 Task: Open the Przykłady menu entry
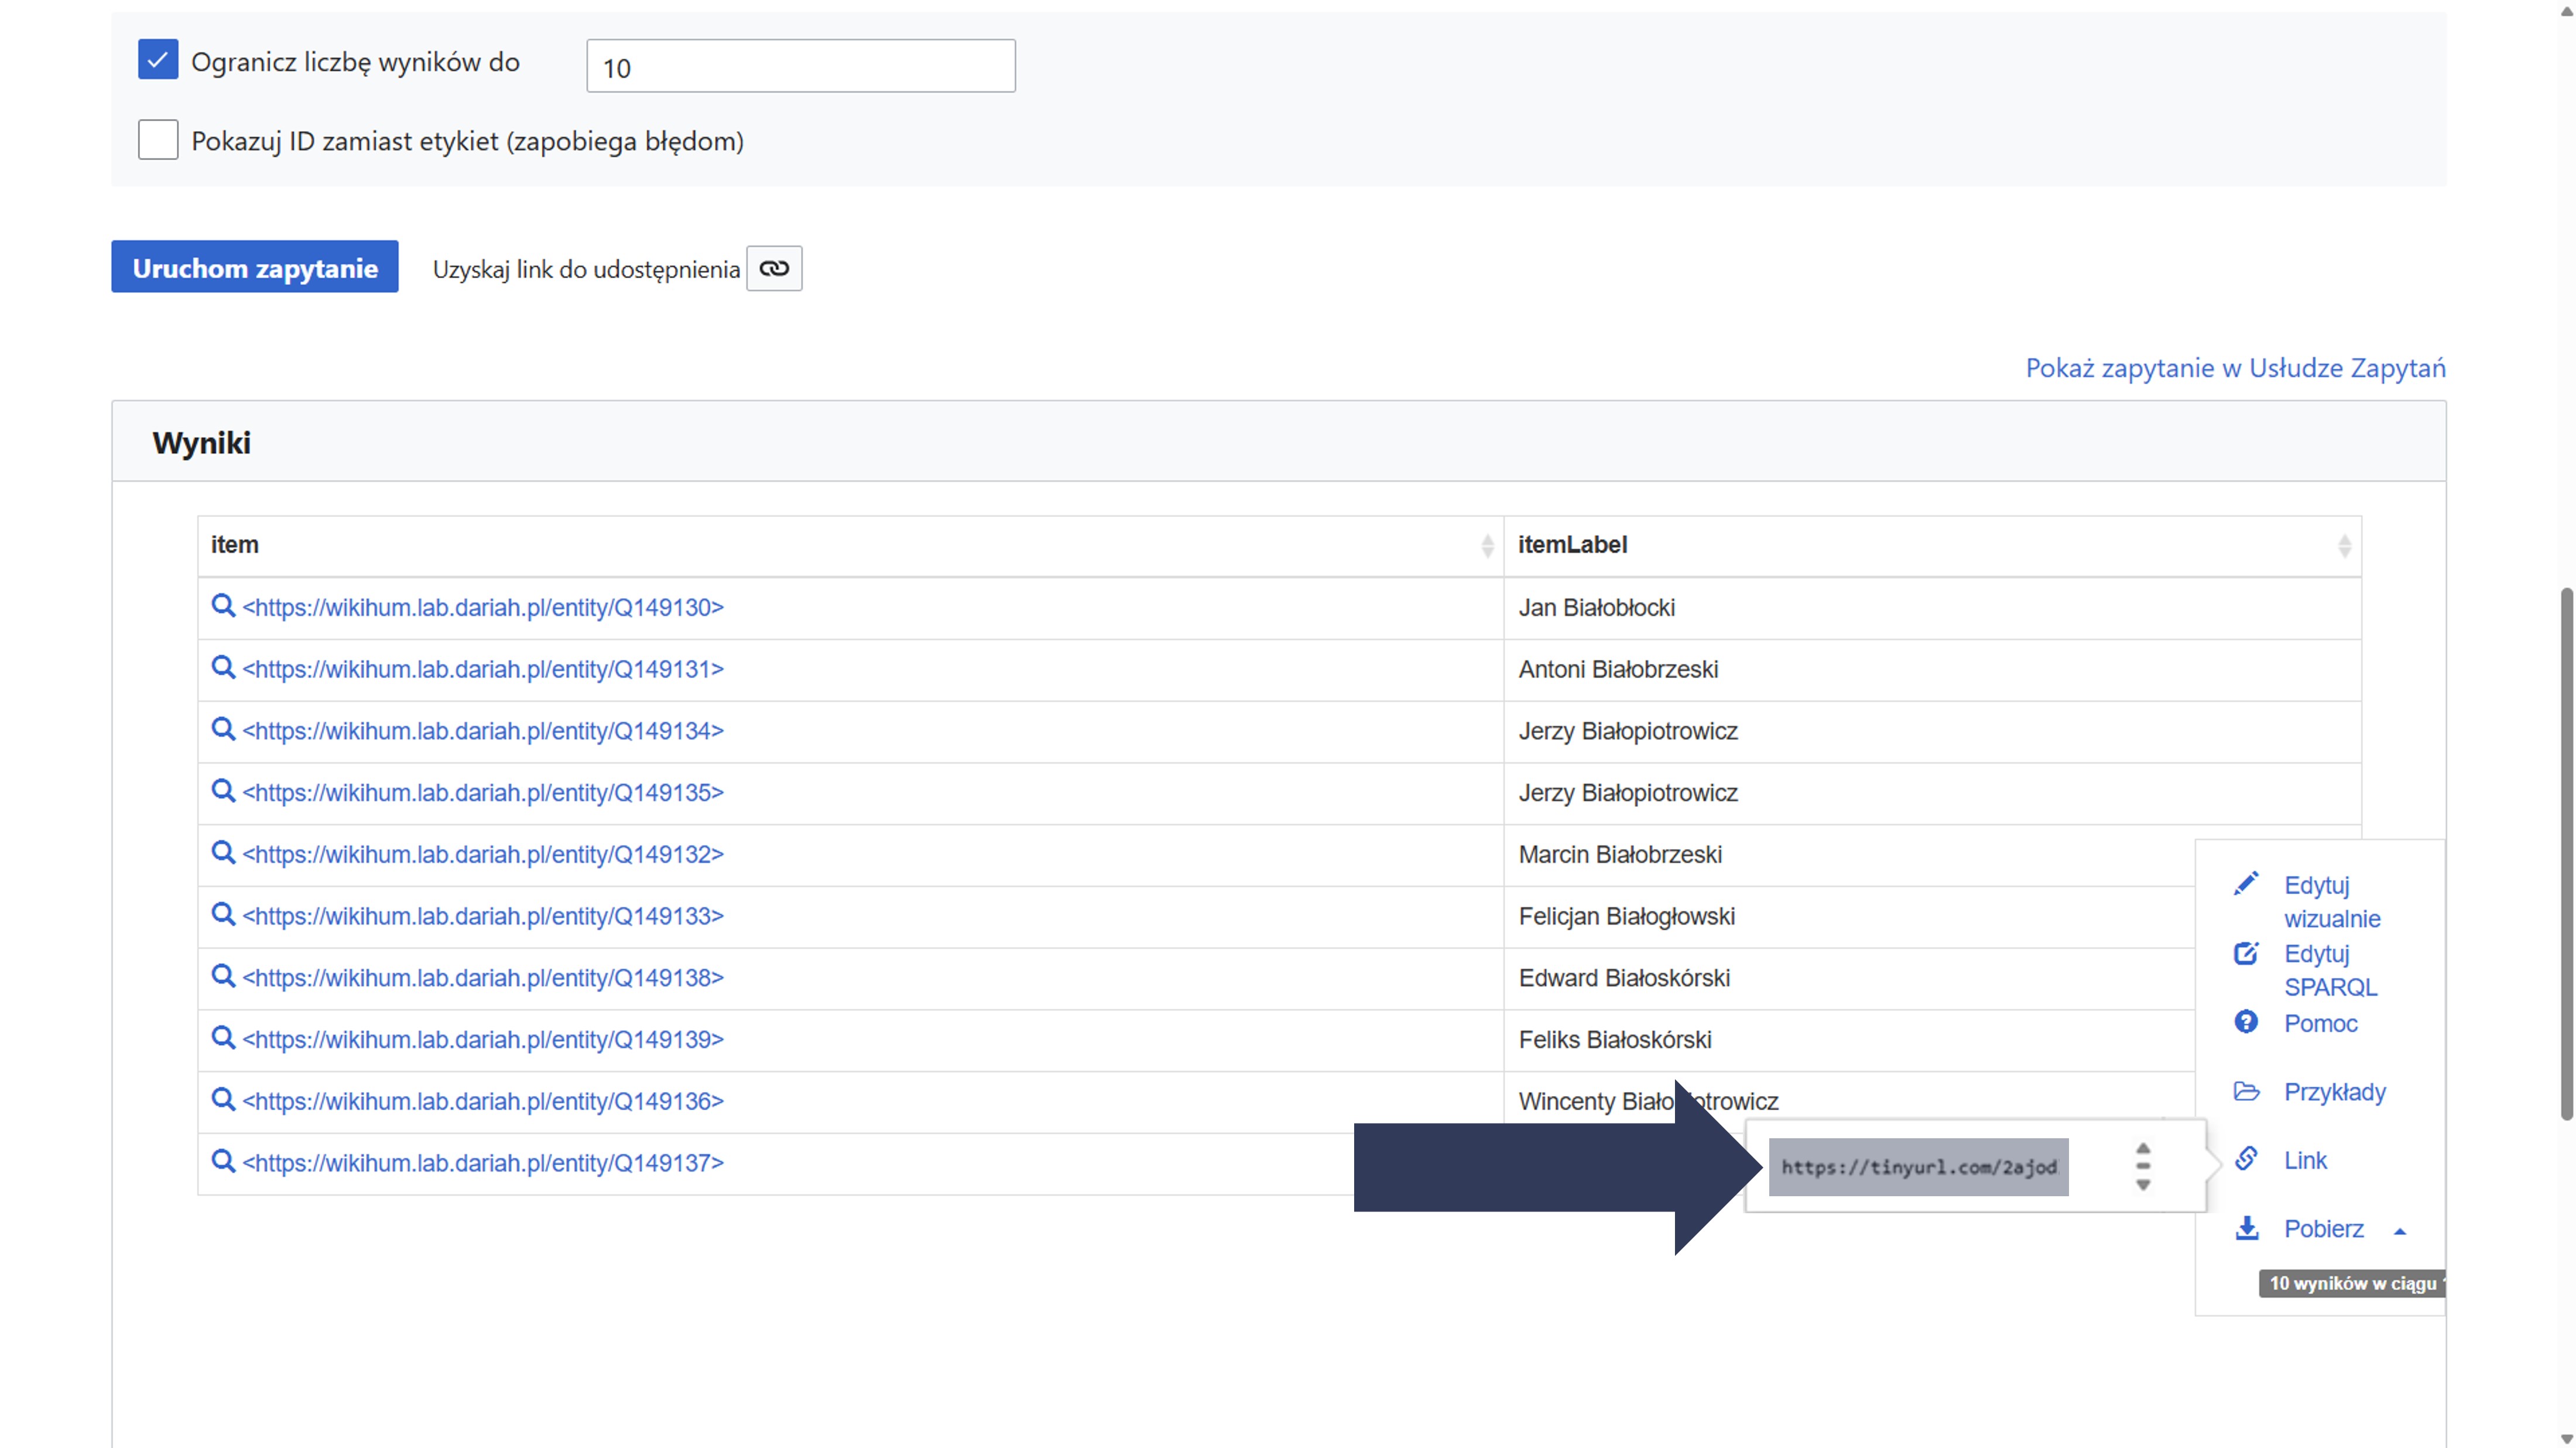tap(2334, 1092)
